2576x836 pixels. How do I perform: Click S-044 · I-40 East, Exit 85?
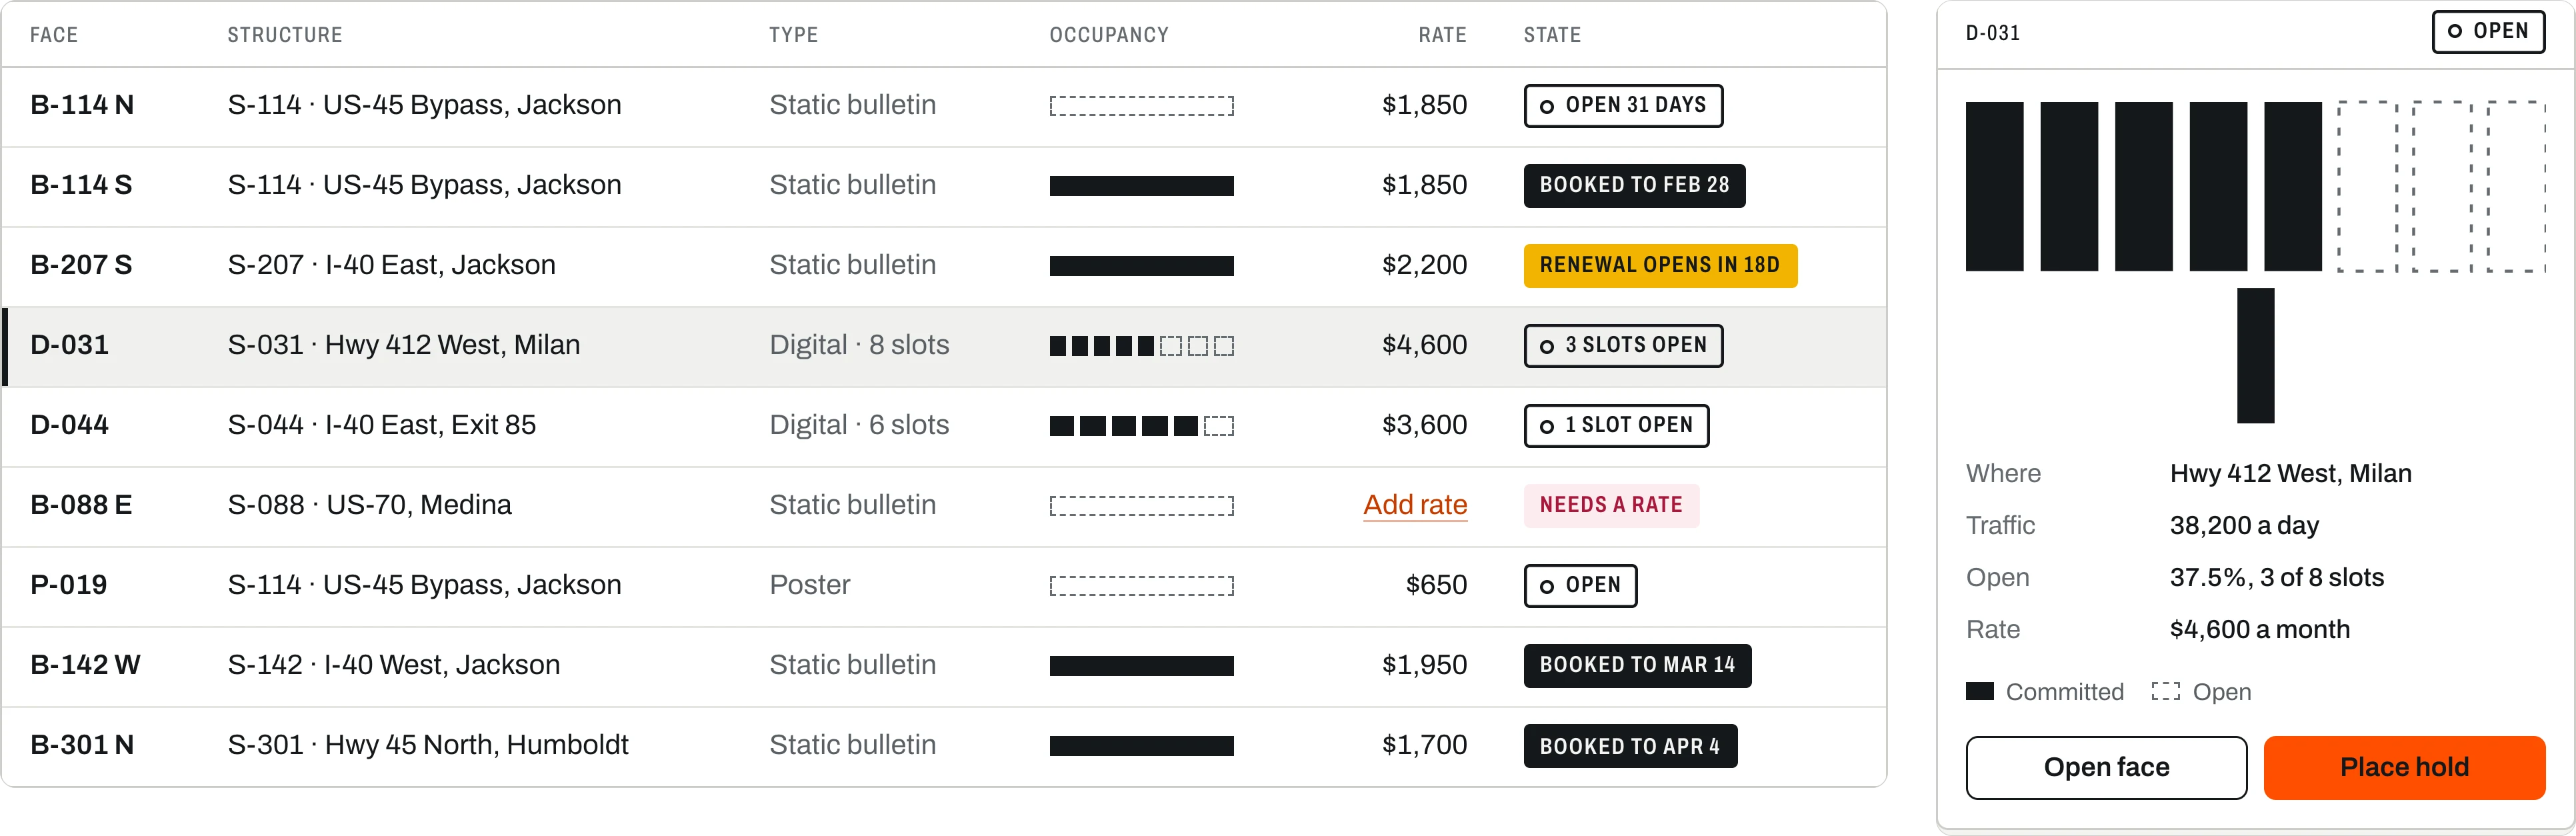coord(382,425)
